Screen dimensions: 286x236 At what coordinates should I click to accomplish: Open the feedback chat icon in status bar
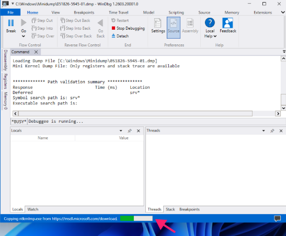coord(278,218)
